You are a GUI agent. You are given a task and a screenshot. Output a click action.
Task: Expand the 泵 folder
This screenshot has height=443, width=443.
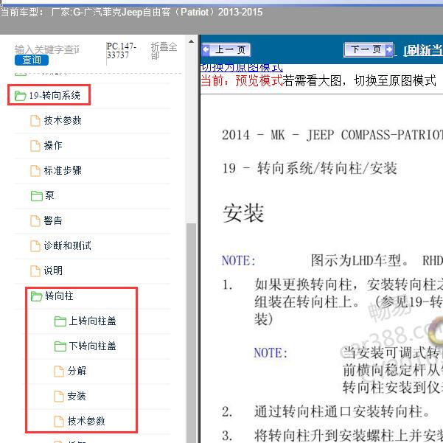tap(49, 195)
